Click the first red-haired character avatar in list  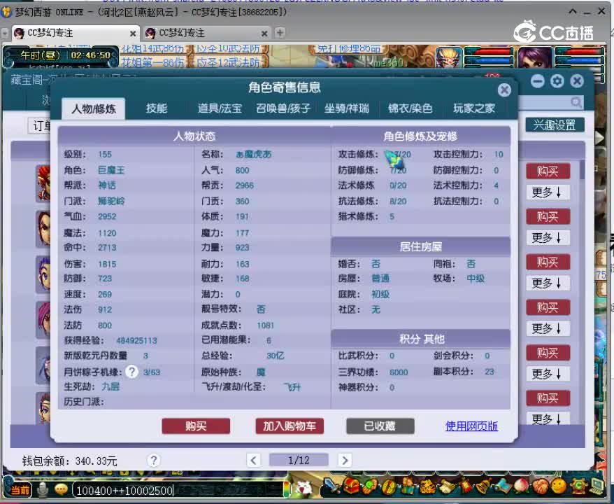[43, 183]
